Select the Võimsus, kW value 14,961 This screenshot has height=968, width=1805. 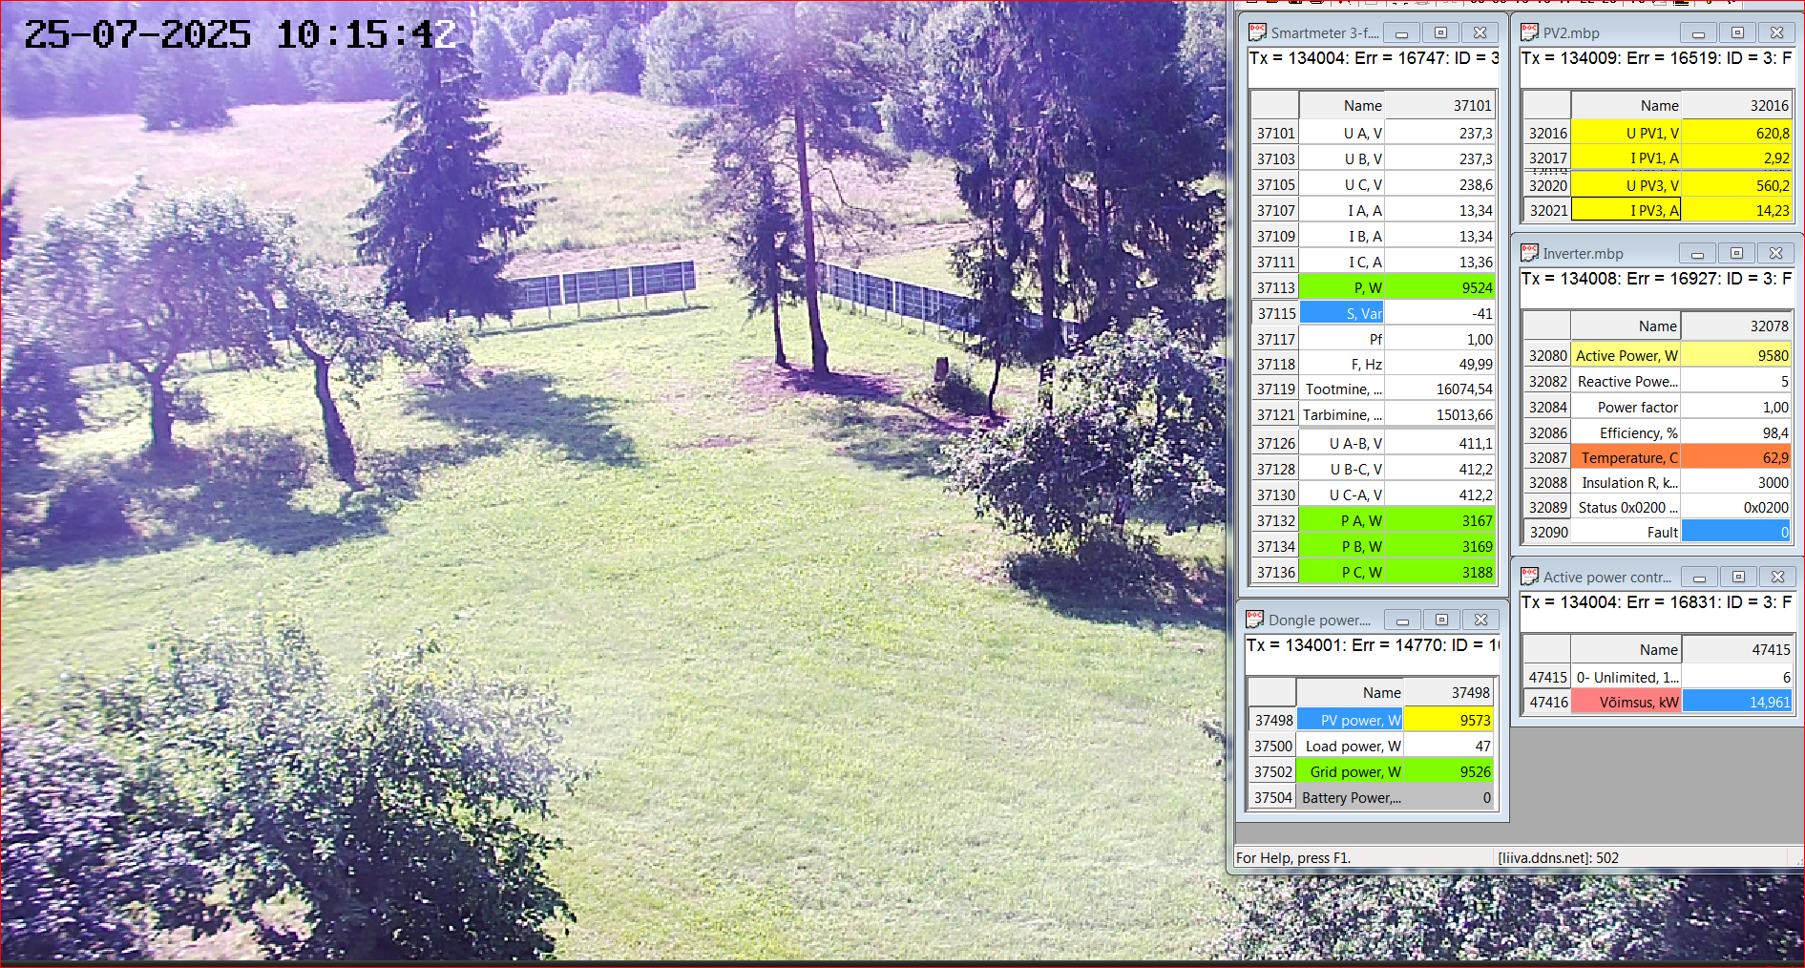click(1736, 703)
